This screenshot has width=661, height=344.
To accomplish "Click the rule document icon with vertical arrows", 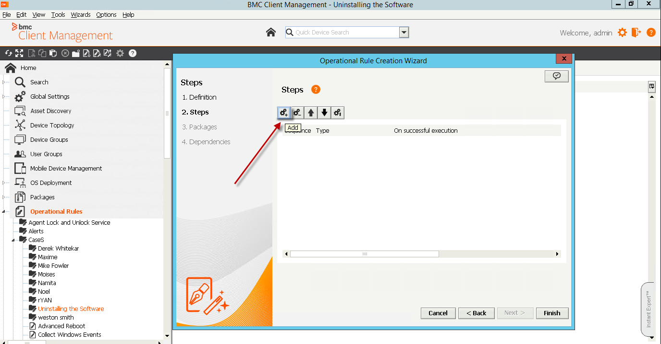I will click(108, 53).
